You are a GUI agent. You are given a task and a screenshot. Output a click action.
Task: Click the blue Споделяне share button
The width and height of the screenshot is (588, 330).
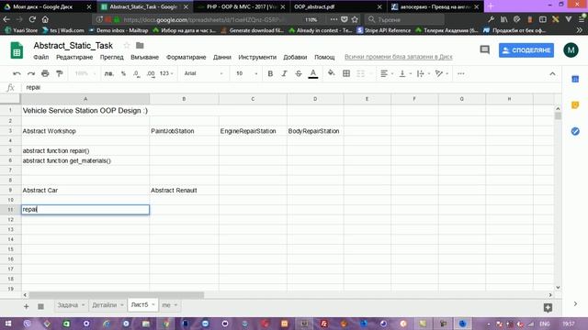526,50
